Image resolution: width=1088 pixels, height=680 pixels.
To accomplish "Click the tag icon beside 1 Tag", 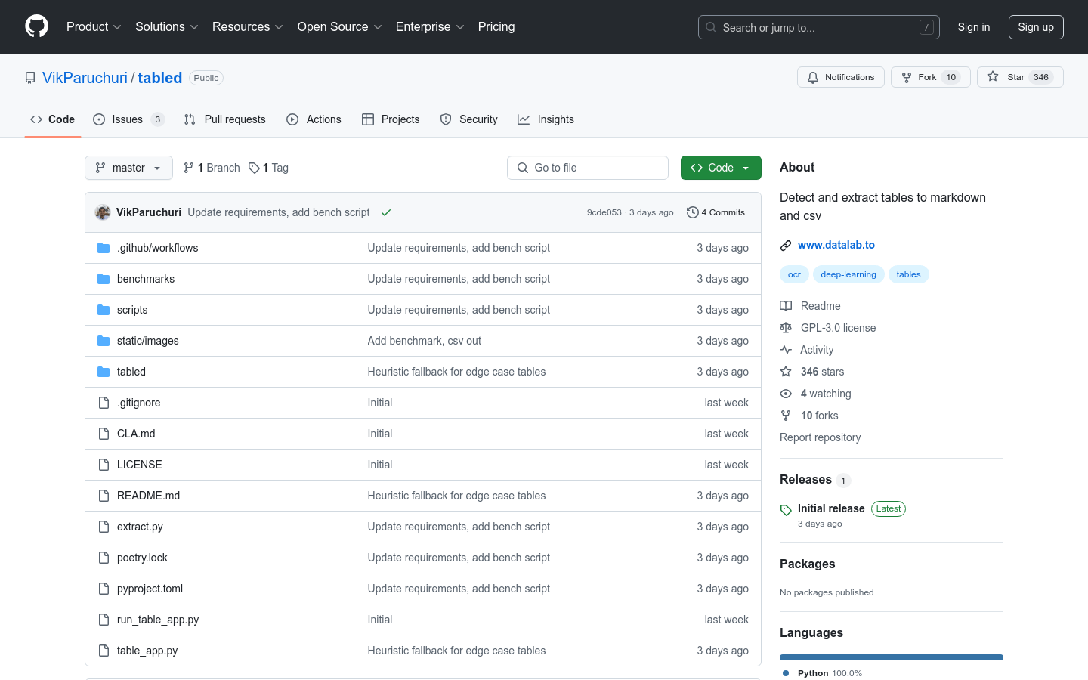I will [x=254, y=168].
